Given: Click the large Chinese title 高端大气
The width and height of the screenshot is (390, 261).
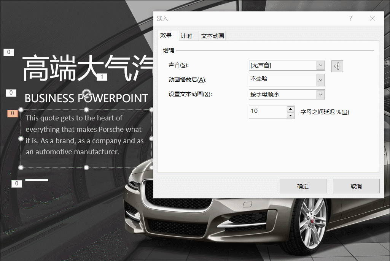Looking at the screenshot, I should click(87, 68).
